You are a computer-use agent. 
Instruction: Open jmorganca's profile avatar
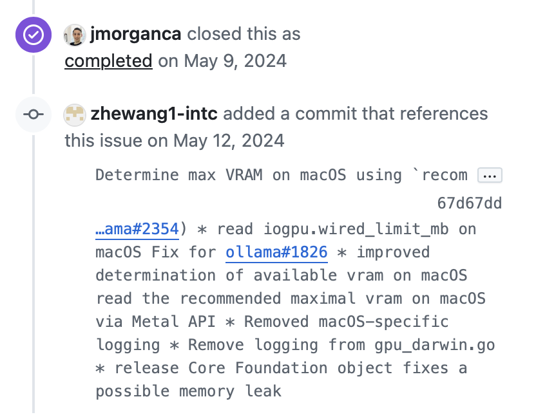75,35
